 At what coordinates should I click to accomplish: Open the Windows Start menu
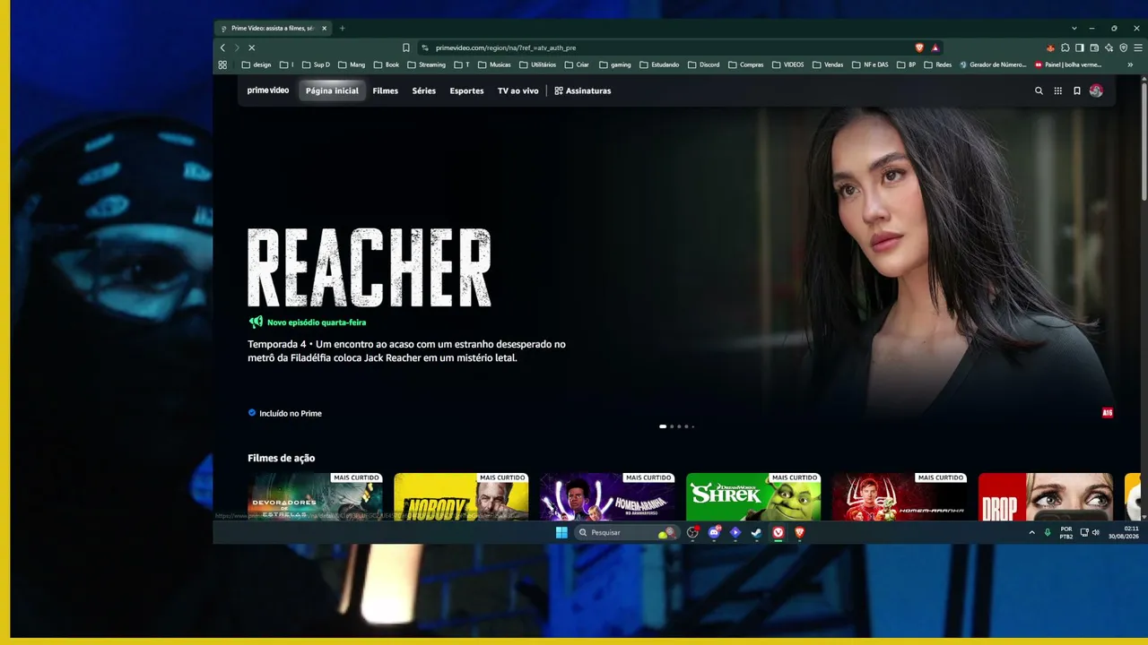pos(561,532)
